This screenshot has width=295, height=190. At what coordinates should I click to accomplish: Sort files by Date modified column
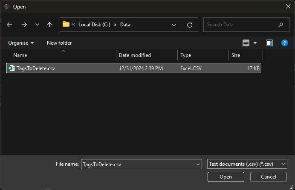(x=135, y=55)
